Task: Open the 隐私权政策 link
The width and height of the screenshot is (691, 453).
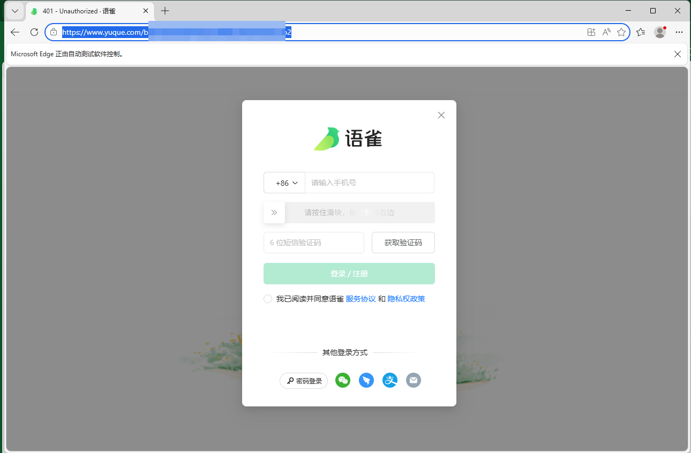Action: point(407,299)
